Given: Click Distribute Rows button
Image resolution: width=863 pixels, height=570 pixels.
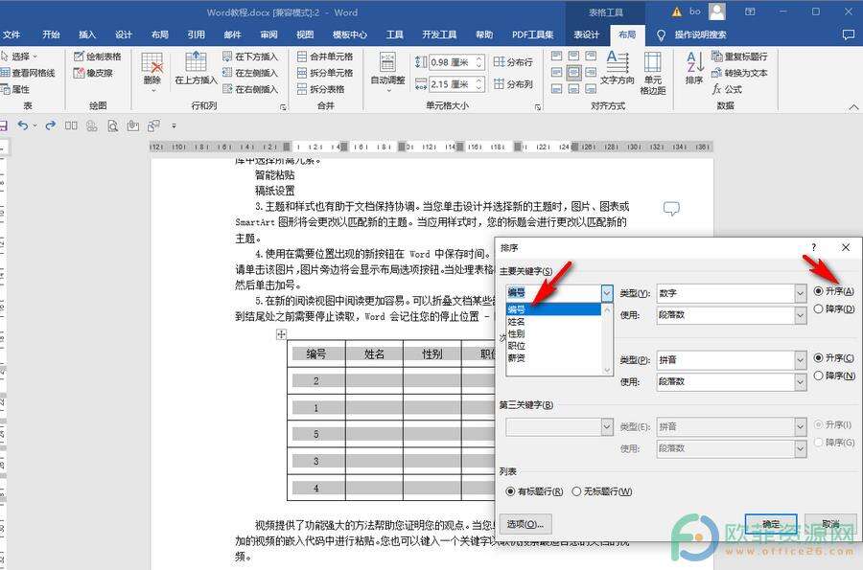Looking at the screenshot, I should coord(513,62).
